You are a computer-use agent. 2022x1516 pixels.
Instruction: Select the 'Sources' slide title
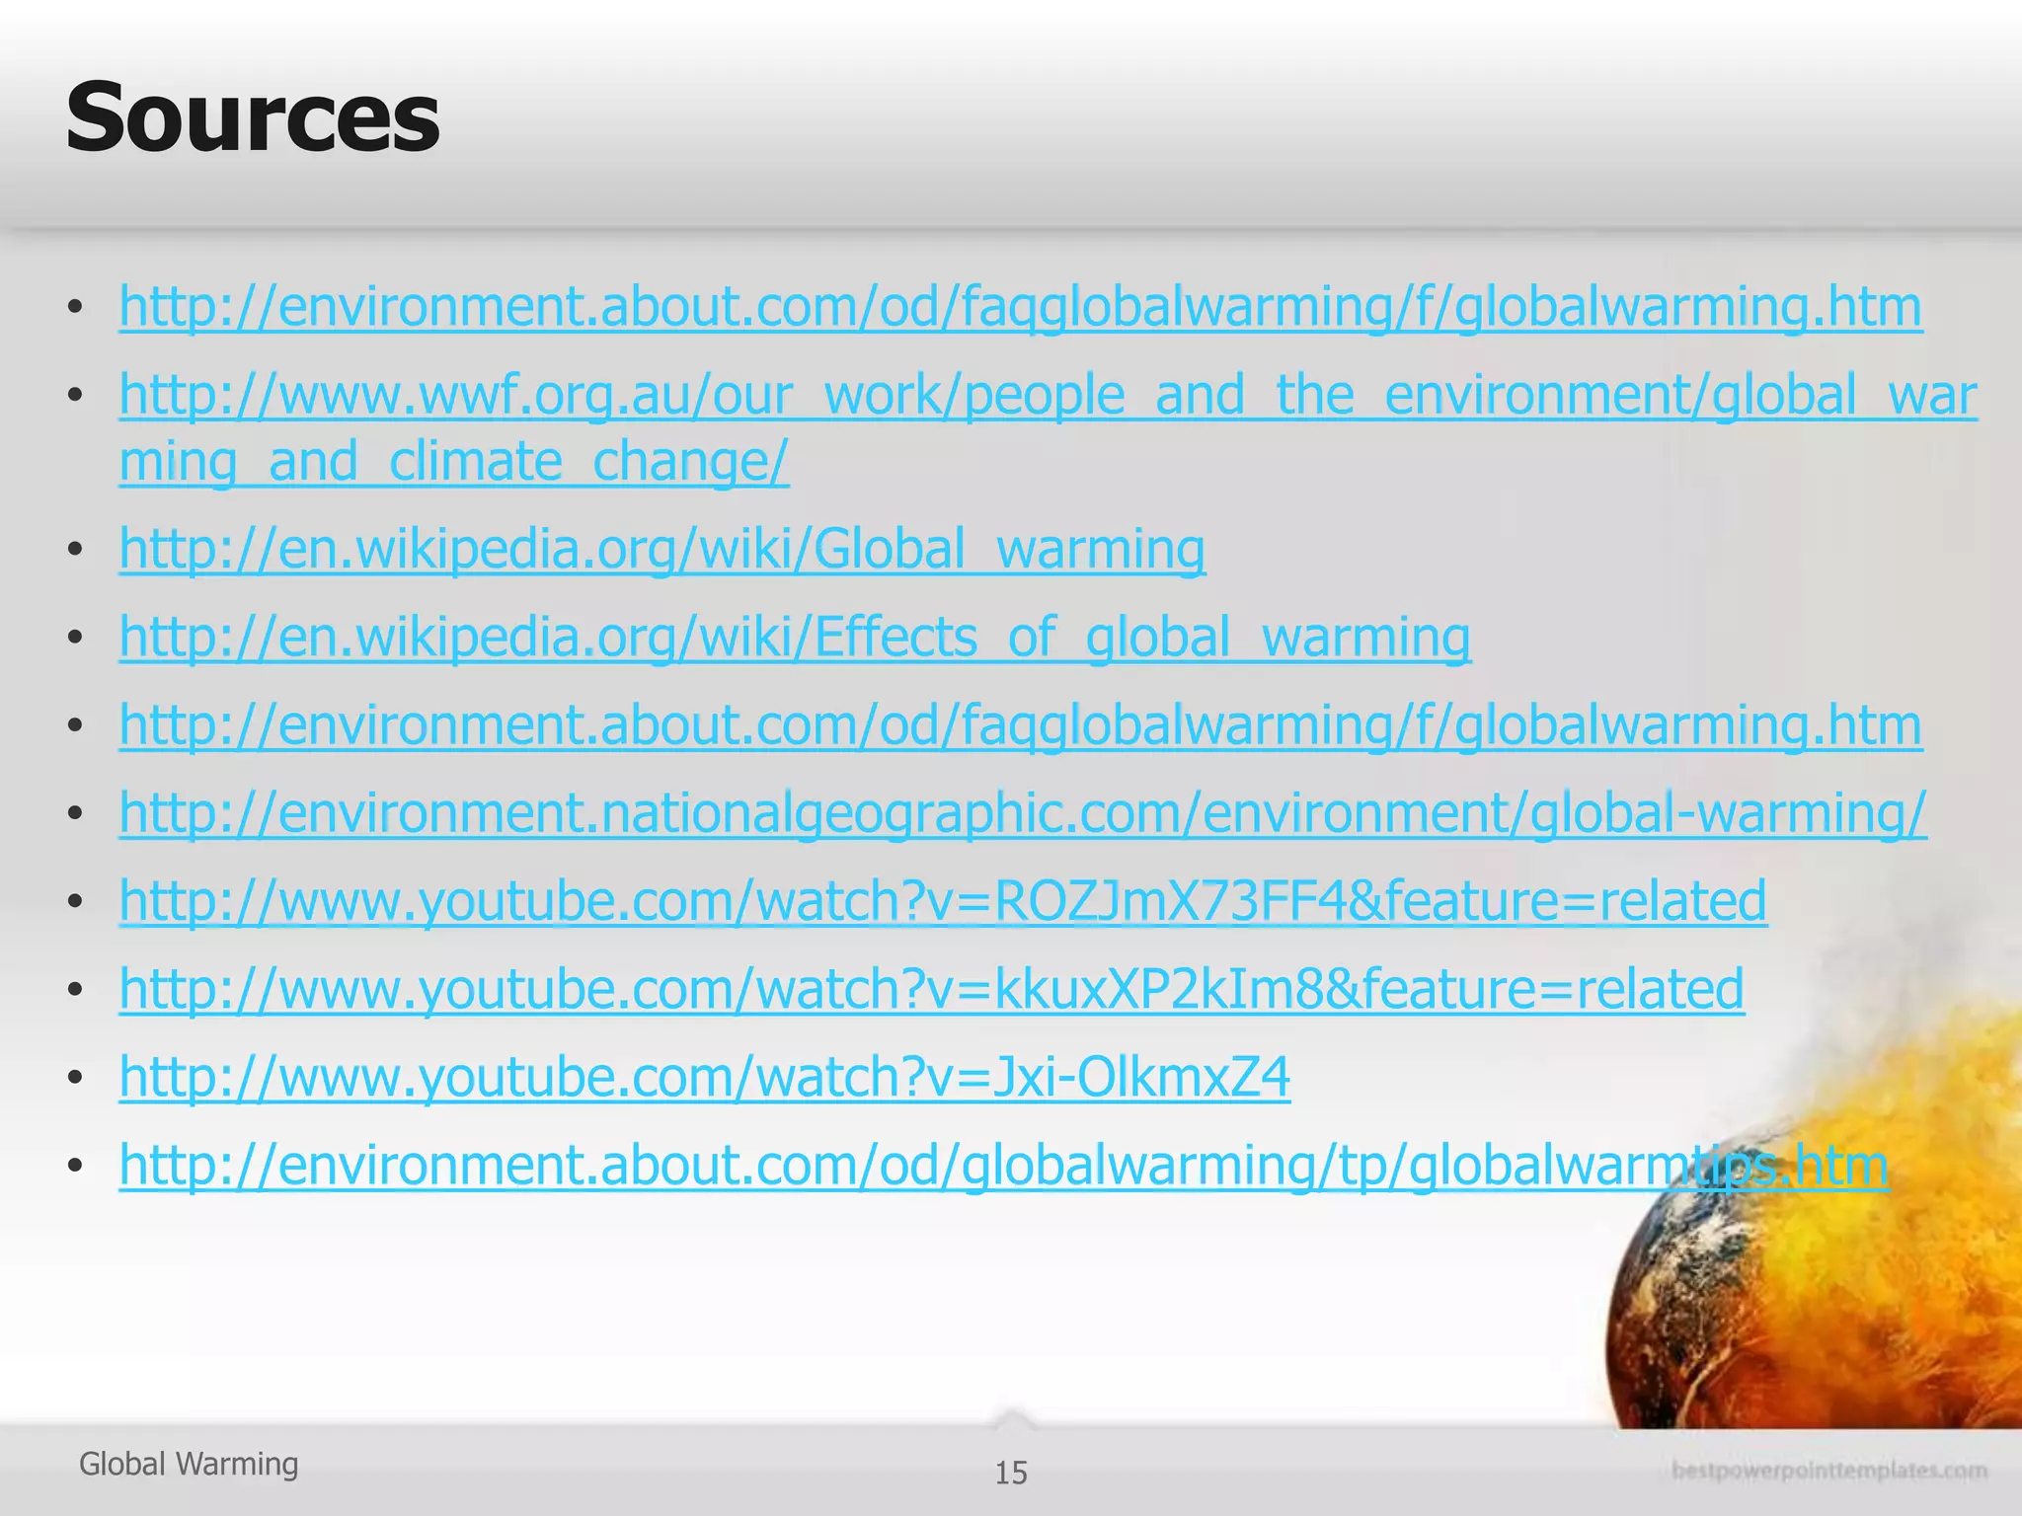tap(253, 117)
